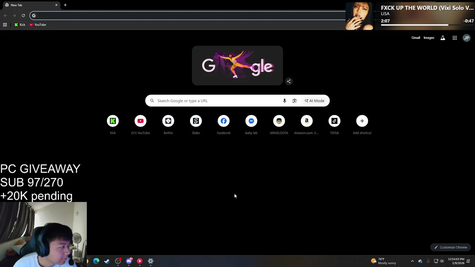The width and height of the screenshot is (475, 267).
Task: Open a new browser tab
Action: (65, 5)
